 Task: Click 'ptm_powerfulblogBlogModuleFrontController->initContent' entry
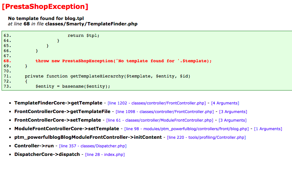pyautogui.click(x=88, y=137)
